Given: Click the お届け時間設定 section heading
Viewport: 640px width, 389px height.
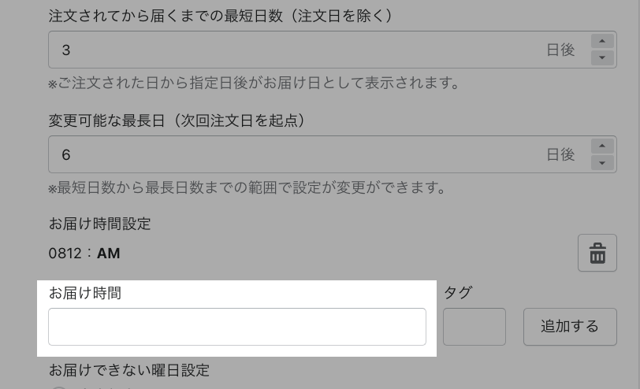Looking at the screenshot, I should pyautogui.click(x=99, y=224).
